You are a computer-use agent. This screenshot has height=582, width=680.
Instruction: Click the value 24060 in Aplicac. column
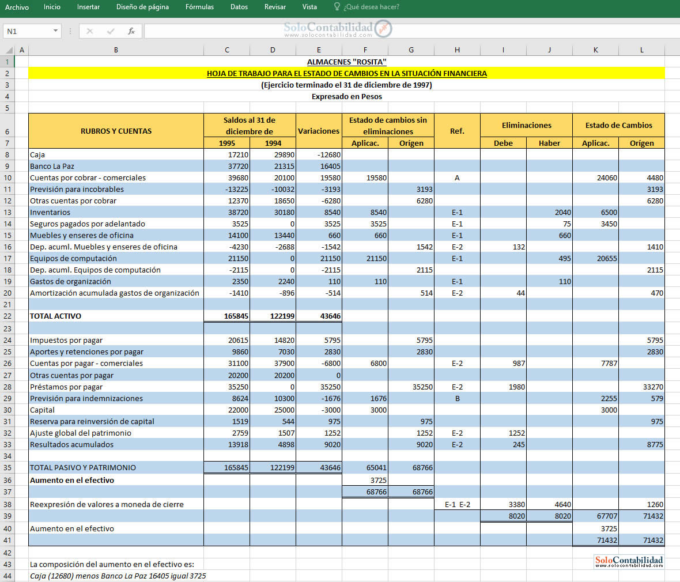596,178
